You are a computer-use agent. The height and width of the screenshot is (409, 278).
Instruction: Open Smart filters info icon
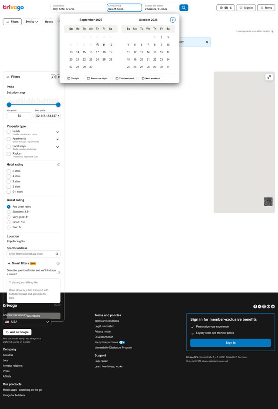58,264
